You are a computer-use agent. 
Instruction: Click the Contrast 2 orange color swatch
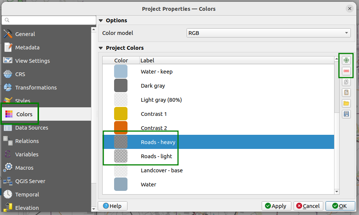pos(121,127)
